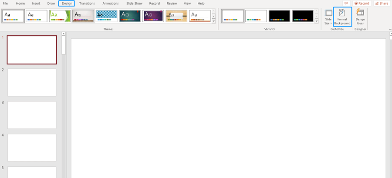Select the first black variant
392x178 pixels.
[x=280, y=16]
